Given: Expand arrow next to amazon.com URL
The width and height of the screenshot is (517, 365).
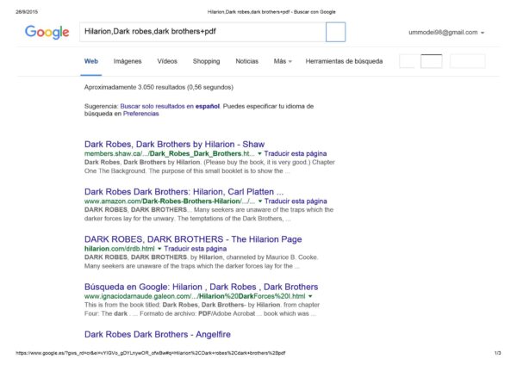Looking at the screenshot, I should click(260, 201).
